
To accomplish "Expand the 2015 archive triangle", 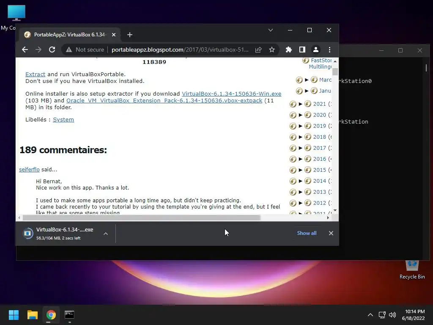I will 301,170.
